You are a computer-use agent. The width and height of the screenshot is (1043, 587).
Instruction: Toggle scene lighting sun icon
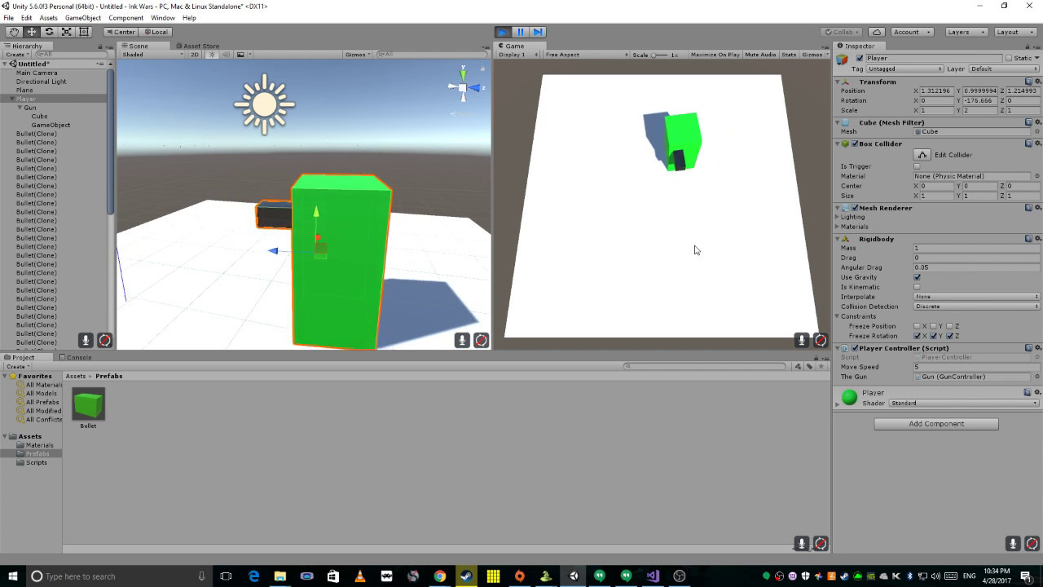click(x=212, y=55)
